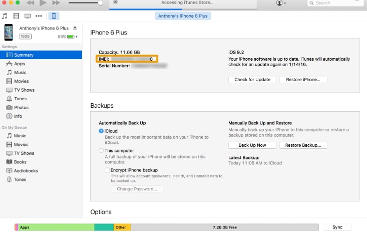367x234 pixels.
Task: Enable Encrypt iPhone backup checkbox
Action: (107, 170)
